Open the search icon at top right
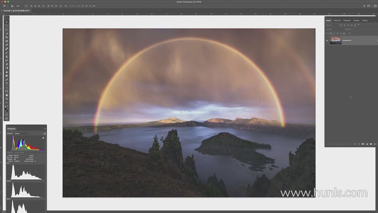378x213 pixels. tap(364, 6)
